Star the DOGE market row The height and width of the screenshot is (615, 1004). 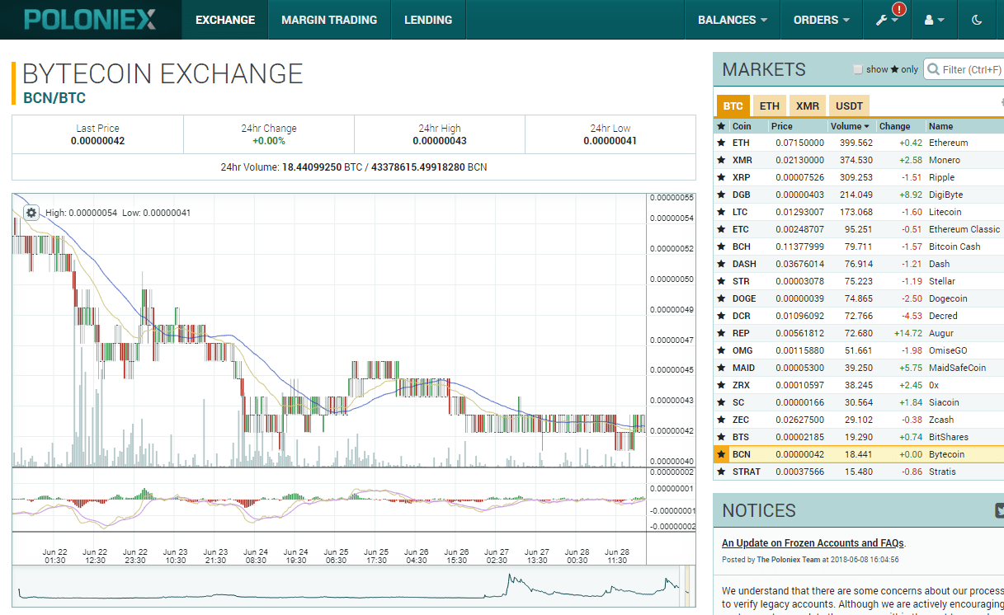pyautogui.click(x=722, y=298)
